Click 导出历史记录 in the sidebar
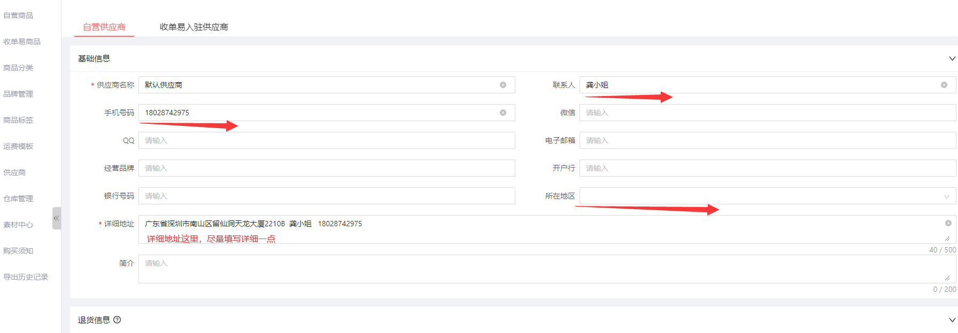Viewport: 958px width, 333px height. (26, 277)
